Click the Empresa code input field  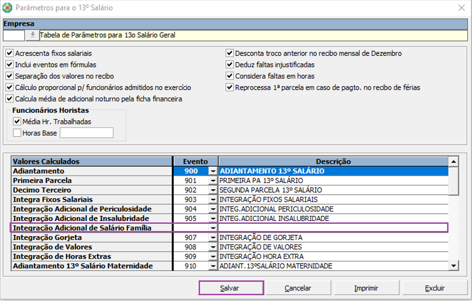(14, 35)
